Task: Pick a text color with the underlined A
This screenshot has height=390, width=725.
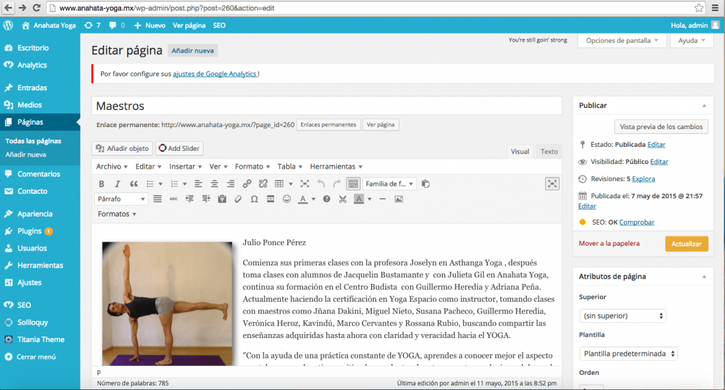Action: (303, 199)
